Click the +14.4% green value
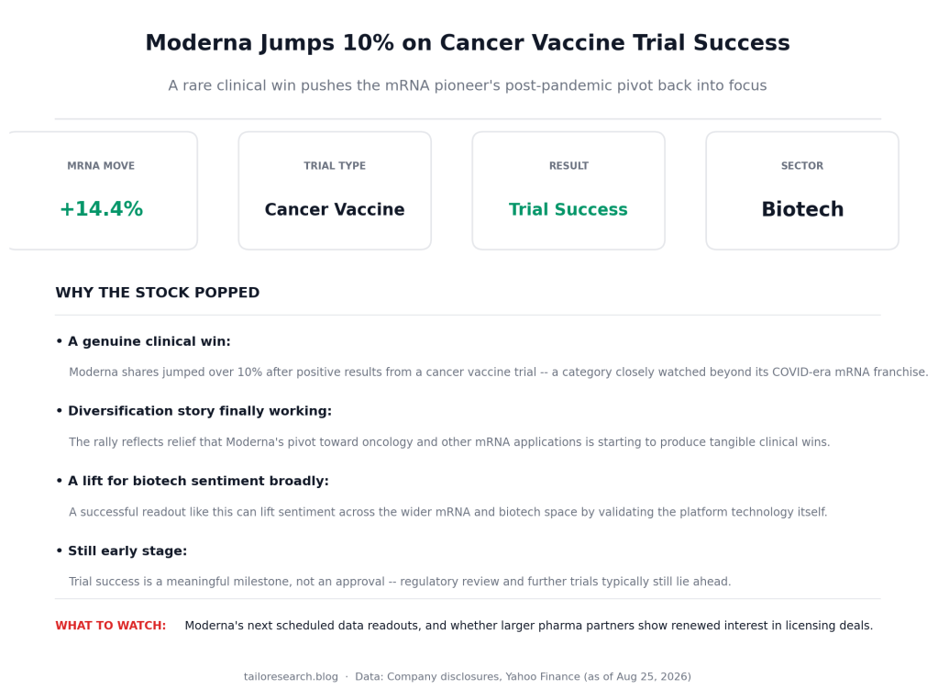938x700 pixels. tap(101, 209)
